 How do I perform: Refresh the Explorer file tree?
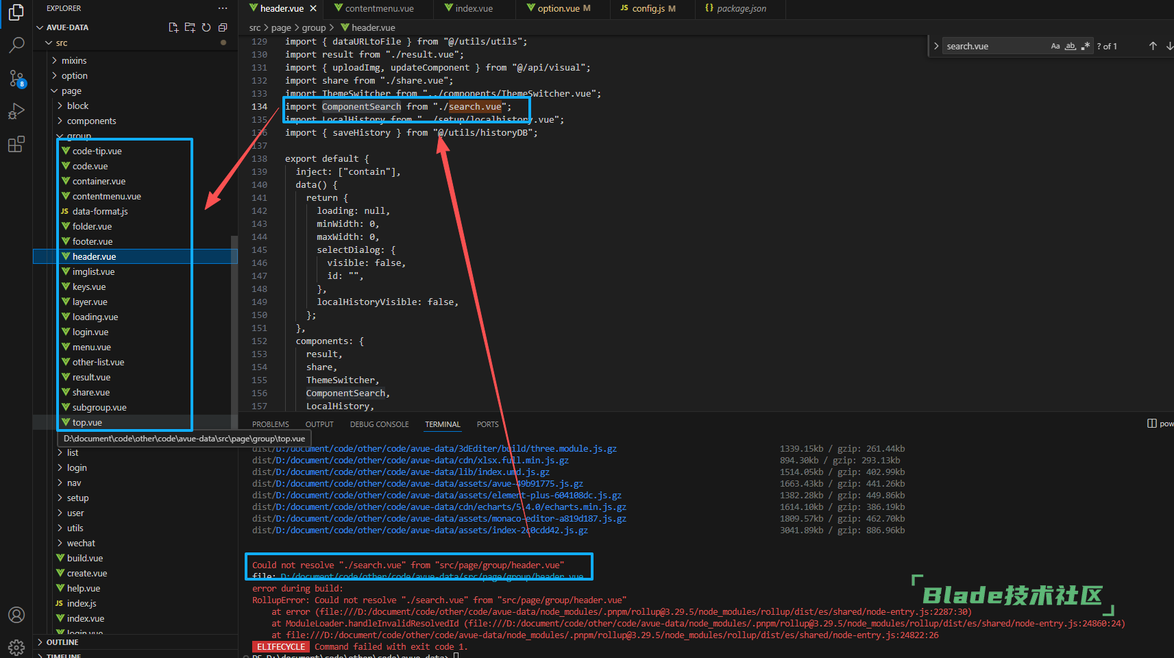point(206,27)
